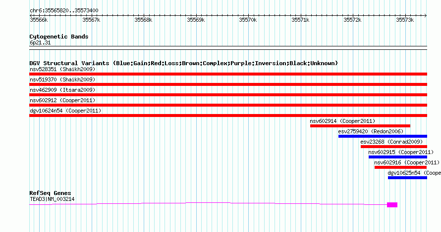Viewport: 441px width, 232px height.
Task: Click the nsv462909 (Itsara2009) label
Action: (62, 90)
